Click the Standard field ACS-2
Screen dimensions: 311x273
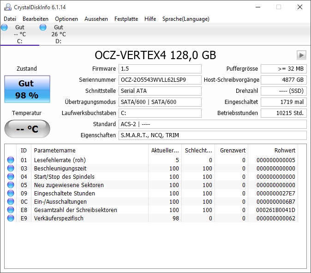coord(213,124)
